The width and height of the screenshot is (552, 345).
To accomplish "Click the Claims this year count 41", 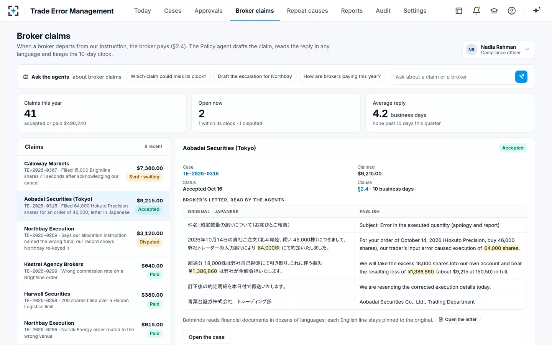I will click(30, 113).
